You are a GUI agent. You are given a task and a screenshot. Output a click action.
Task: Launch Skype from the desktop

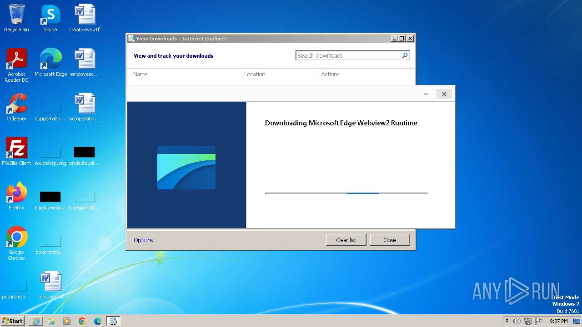[50, 18]
